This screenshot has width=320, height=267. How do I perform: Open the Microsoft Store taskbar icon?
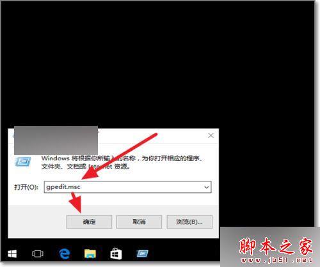pyautogui.click(x=116, y=254)
